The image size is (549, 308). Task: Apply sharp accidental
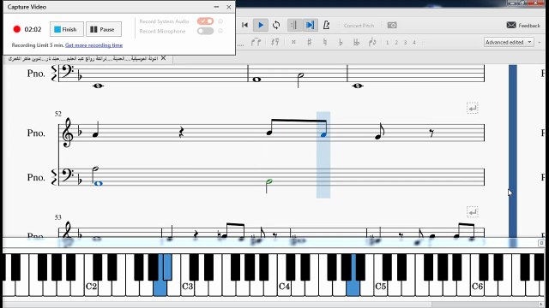309,42
